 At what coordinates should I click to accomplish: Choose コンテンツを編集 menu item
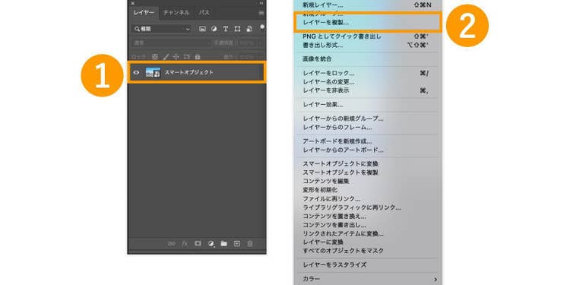368,181
